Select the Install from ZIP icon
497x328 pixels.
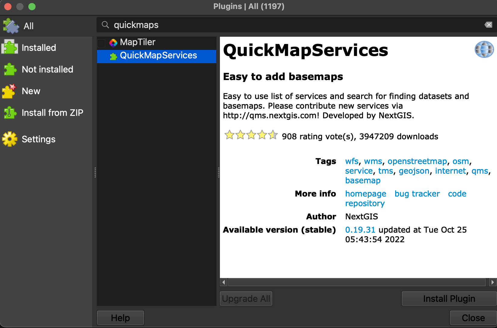click(x=9, y=113)
